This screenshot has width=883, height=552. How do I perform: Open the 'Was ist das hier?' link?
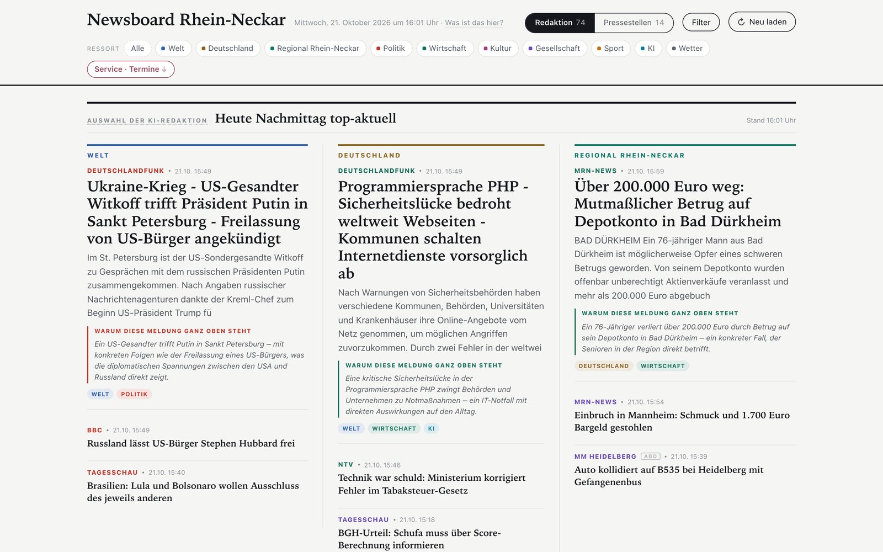tap(474, 23)
